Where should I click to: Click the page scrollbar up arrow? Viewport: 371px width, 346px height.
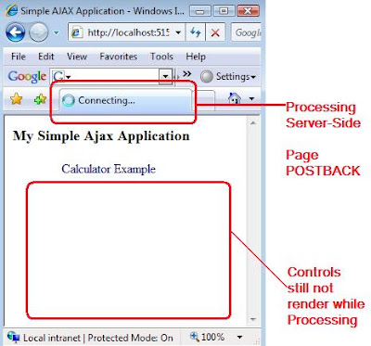point(253,123)
